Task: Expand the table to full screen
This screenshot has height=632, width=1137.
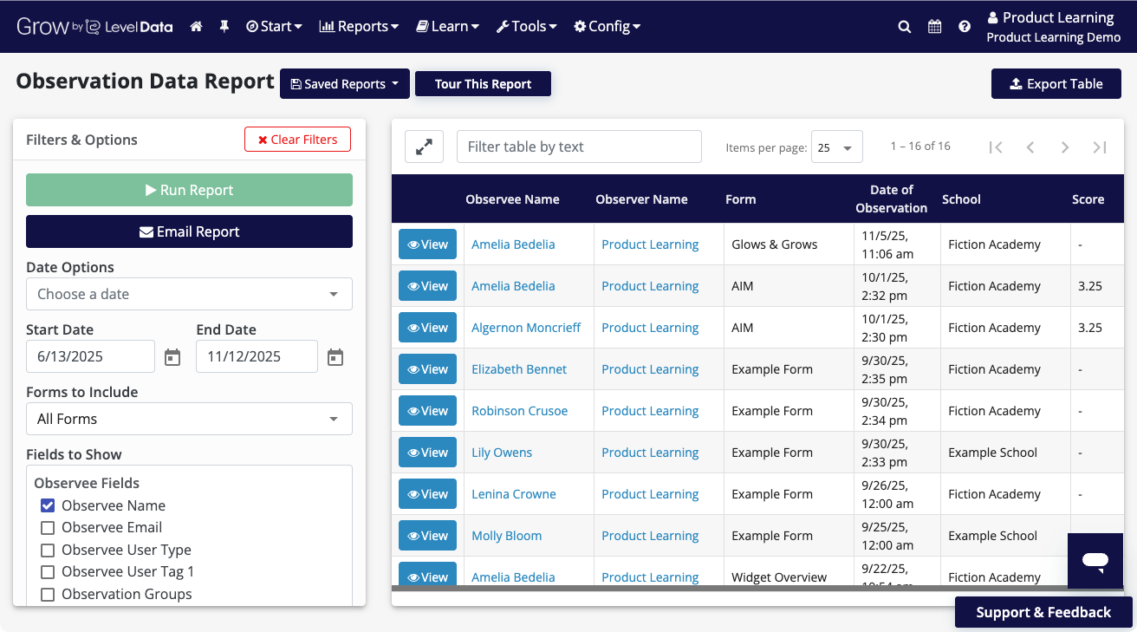Action: (424, 147)
